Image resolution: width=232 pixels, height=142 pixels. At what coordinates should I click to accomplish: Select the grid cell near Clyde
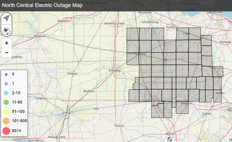pyautogui.click(x=187, y=34)
